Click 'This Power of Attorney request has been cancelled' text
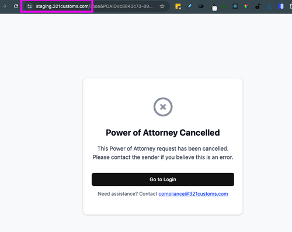 (x=163, y=148)
